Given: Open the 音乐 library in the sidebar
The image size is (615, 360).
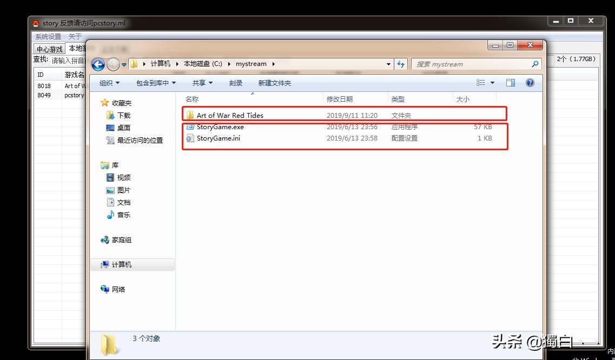Looking at the screenshot, I should 123,215.
